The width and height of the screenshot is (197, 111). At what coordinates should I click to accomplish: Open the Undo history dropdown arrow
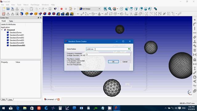click(x=40, y=9)
